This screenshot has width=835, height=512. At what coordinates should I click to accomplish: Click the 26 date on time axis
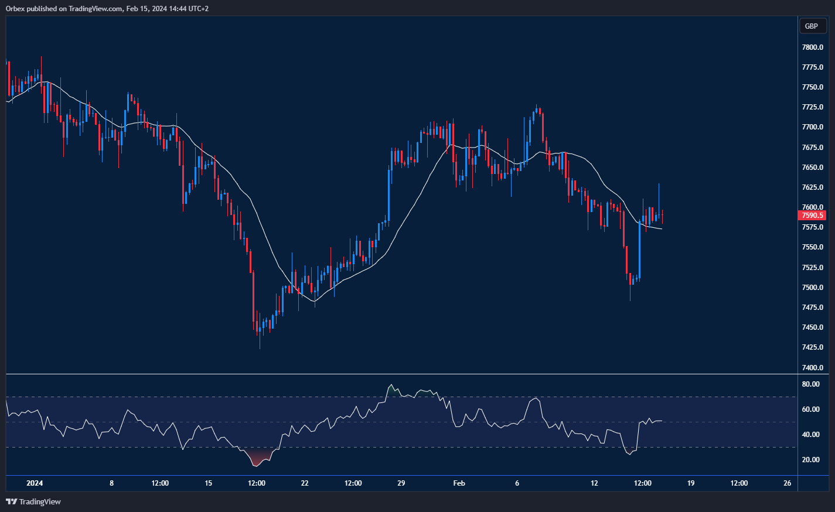click(787, 483)
